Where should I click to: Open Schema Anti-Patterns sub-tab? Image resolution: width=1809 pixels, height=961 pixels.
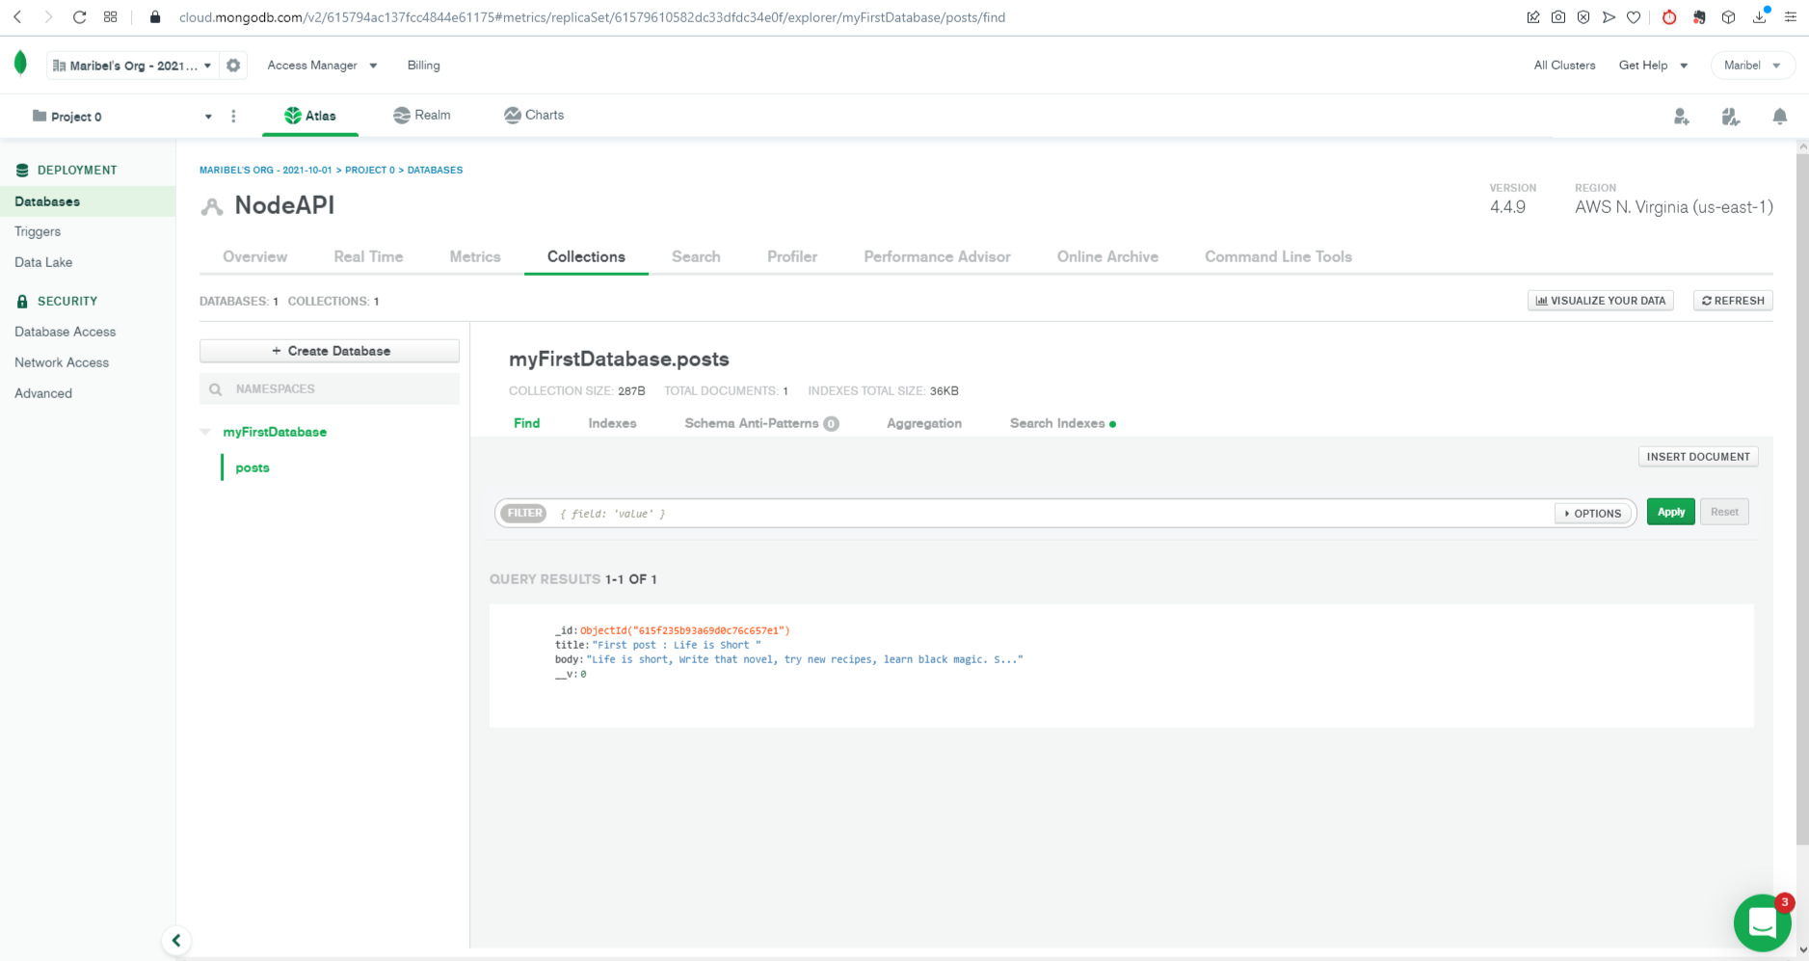pos(761,423)
